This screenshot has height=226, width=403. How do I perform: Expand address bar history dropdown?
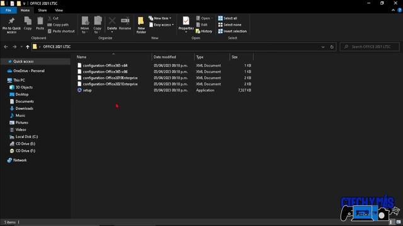pyautogui.click(x=323, y=47)
